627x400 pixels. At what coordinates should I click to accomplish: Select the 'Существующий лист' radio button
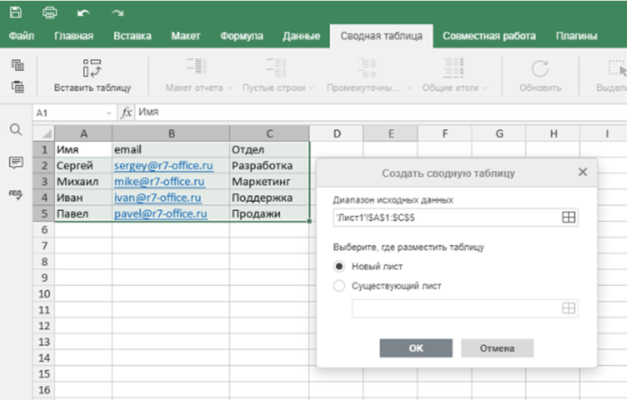pos(340,285)
